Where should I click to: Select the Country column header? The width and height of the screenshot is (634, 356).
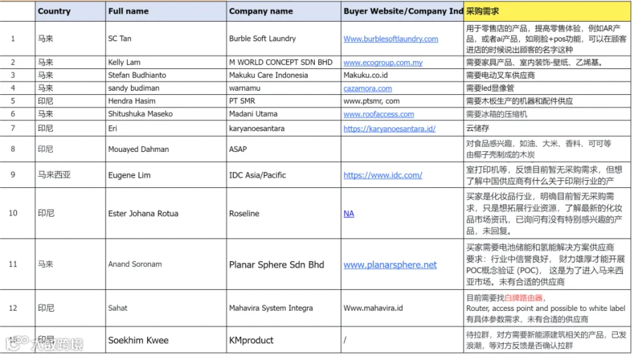point(70,11)
